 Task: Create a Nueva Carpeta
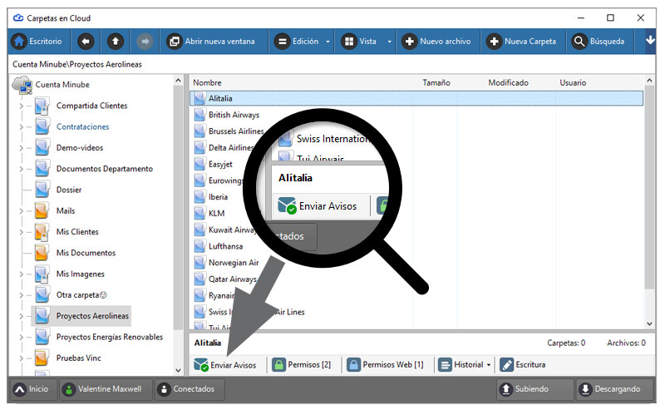(x=521, y=42)
